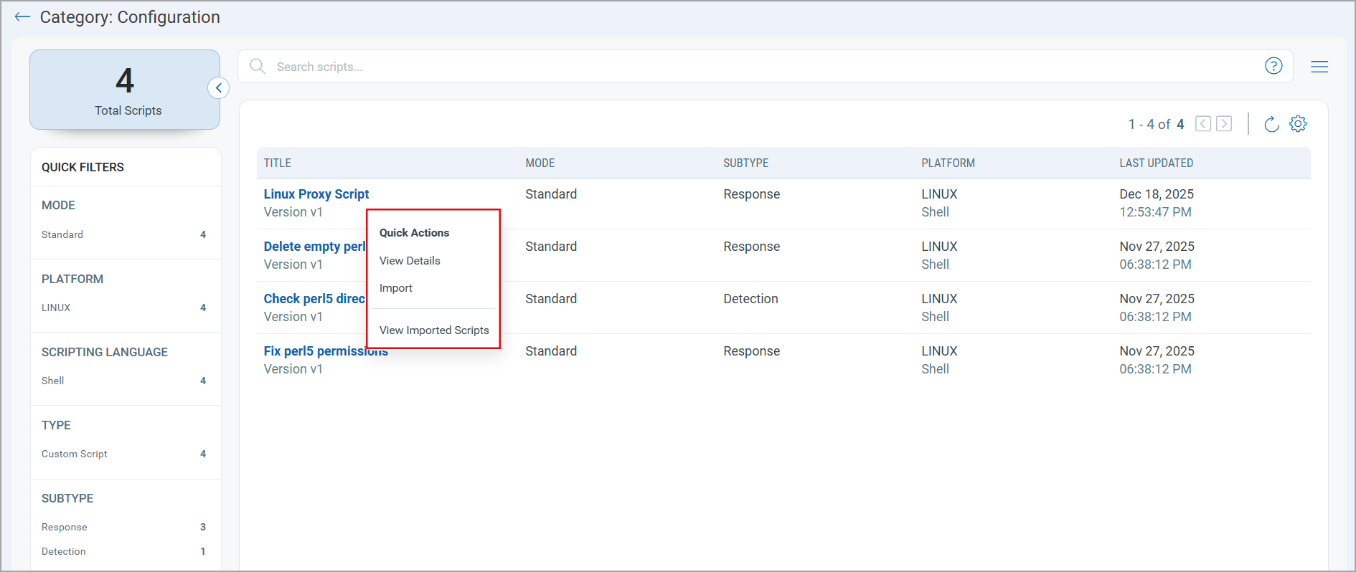Viewport: 1356px width, 572px height.
Task: Choose Import in the Quick Actions menu
Action: coord(396,288)
